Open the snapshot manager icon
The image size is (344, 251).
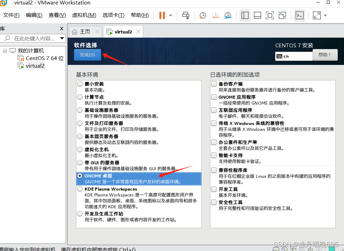click(228, 15)
